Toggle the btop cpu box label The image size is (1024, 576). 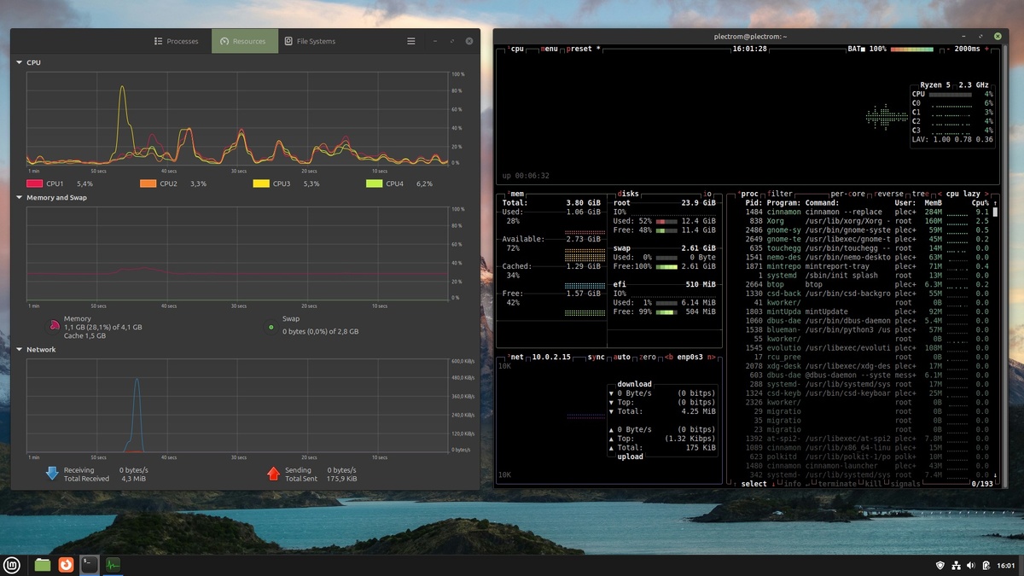point(516,49)
